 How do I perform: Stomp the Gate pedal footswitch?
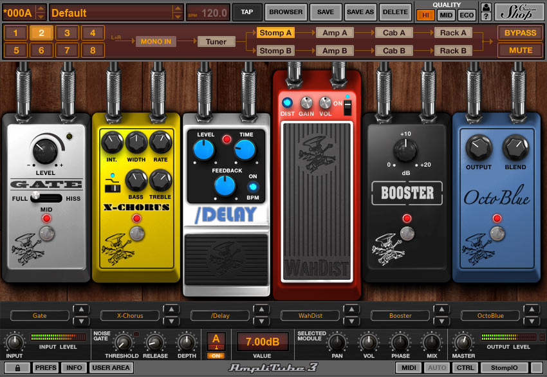pos(47,234)
